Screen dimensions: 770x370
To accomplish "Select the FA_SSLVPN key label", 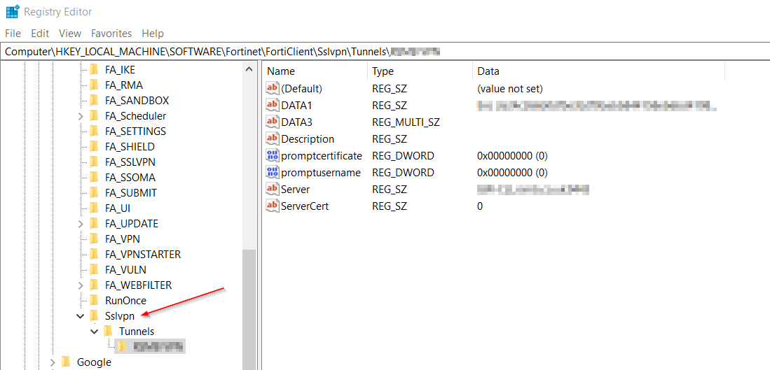I will click(x=130, y=162).
